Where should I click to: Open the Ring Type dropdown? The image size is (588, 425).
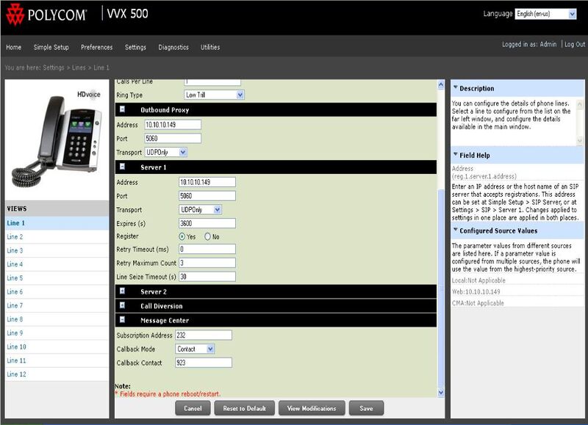click(x=213, y=95)
